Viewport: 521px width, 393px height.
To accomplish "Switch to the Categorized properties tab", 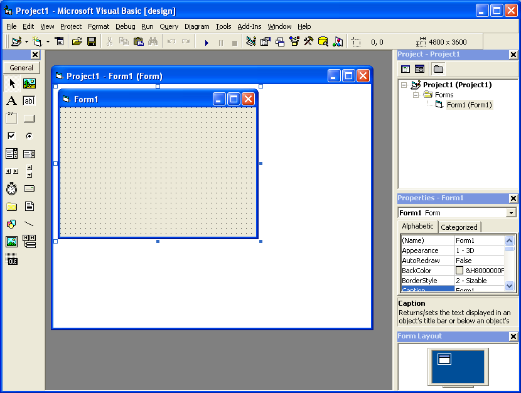I will point(459,227).
